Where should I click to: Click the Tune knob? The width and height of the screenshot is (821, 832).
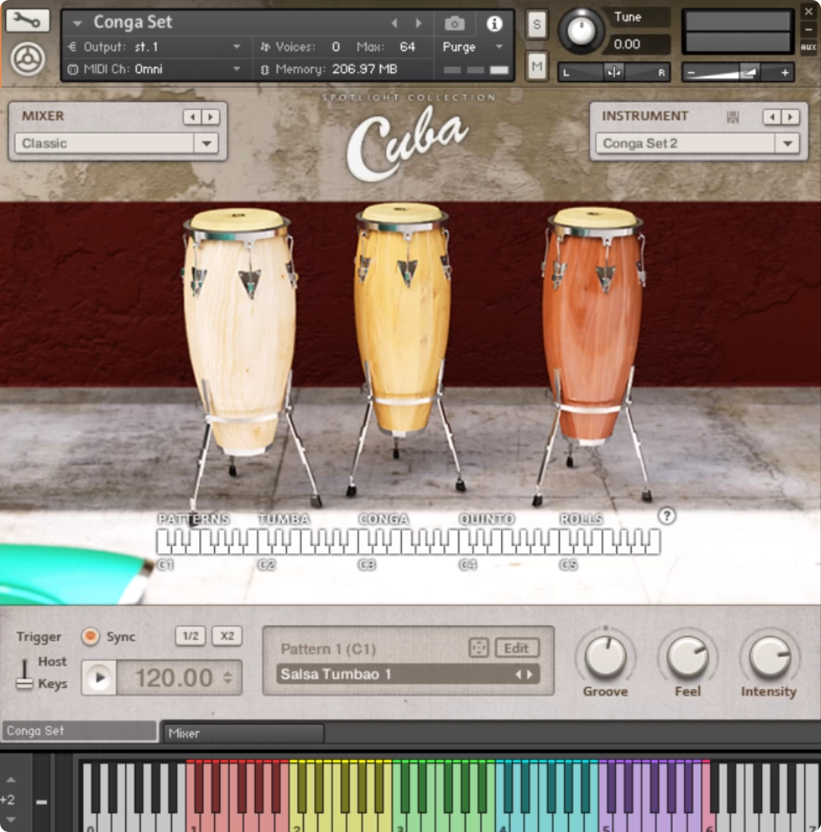click(x=581, y=31)
